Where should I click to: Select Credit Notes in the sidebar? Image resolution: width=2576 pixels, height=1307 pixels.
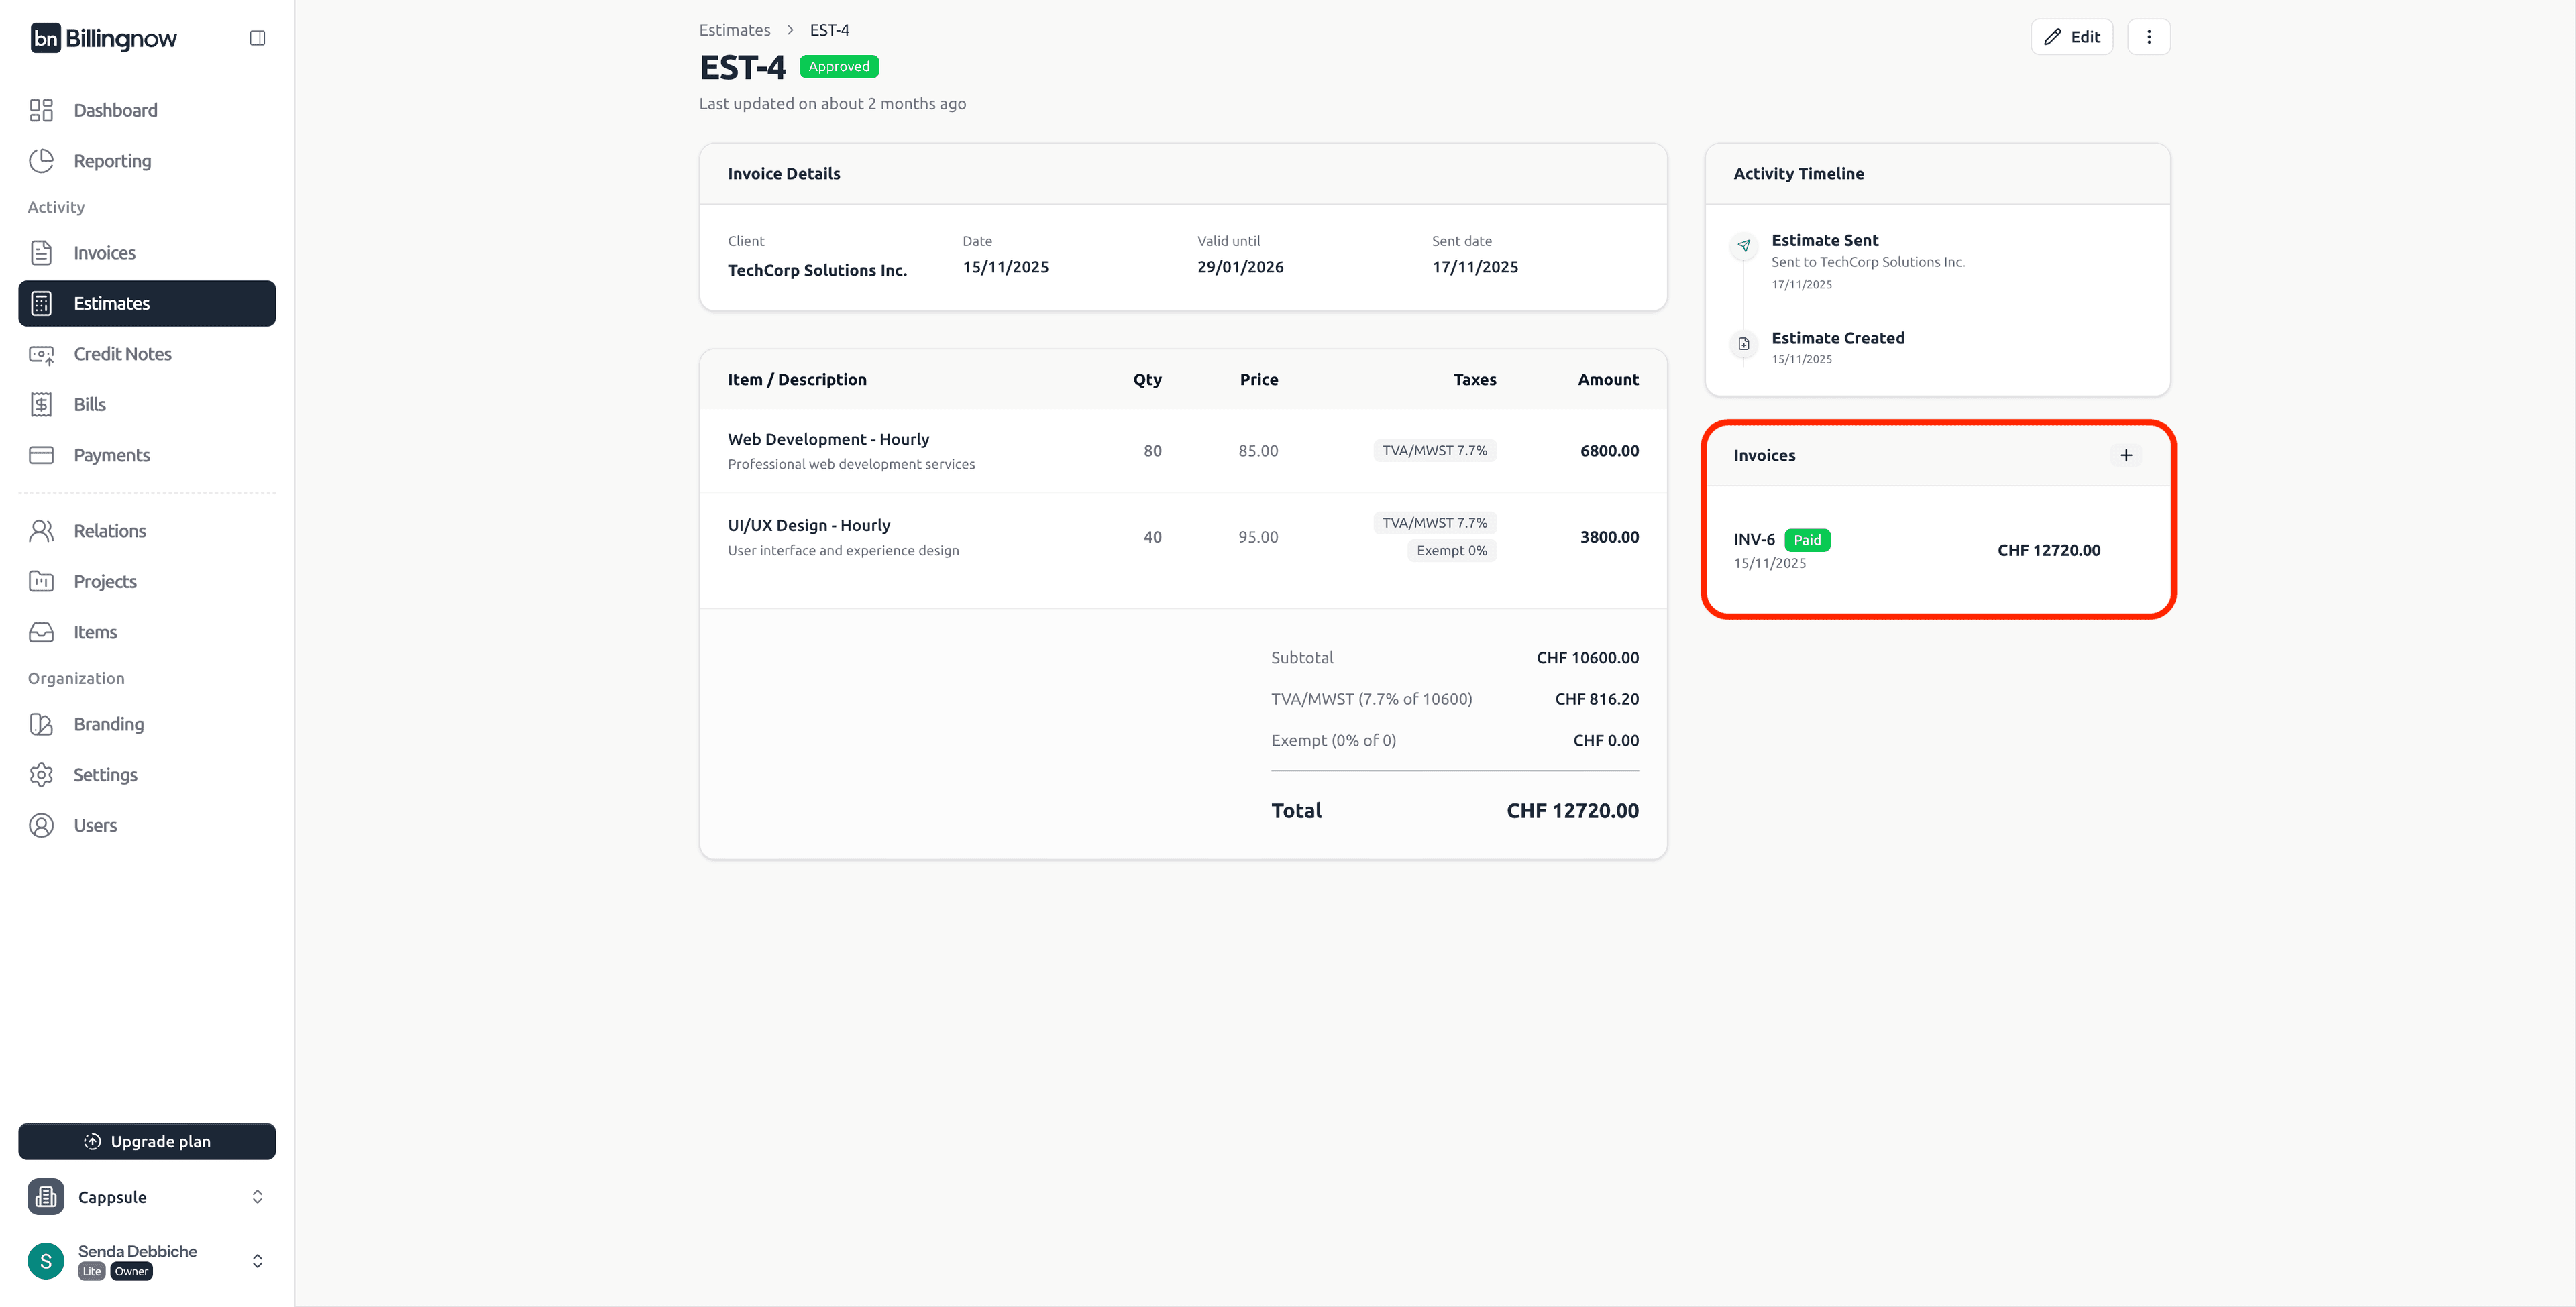coord(122,354)
